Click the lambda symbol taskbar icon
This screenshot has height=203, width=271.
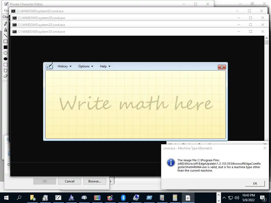71,198
